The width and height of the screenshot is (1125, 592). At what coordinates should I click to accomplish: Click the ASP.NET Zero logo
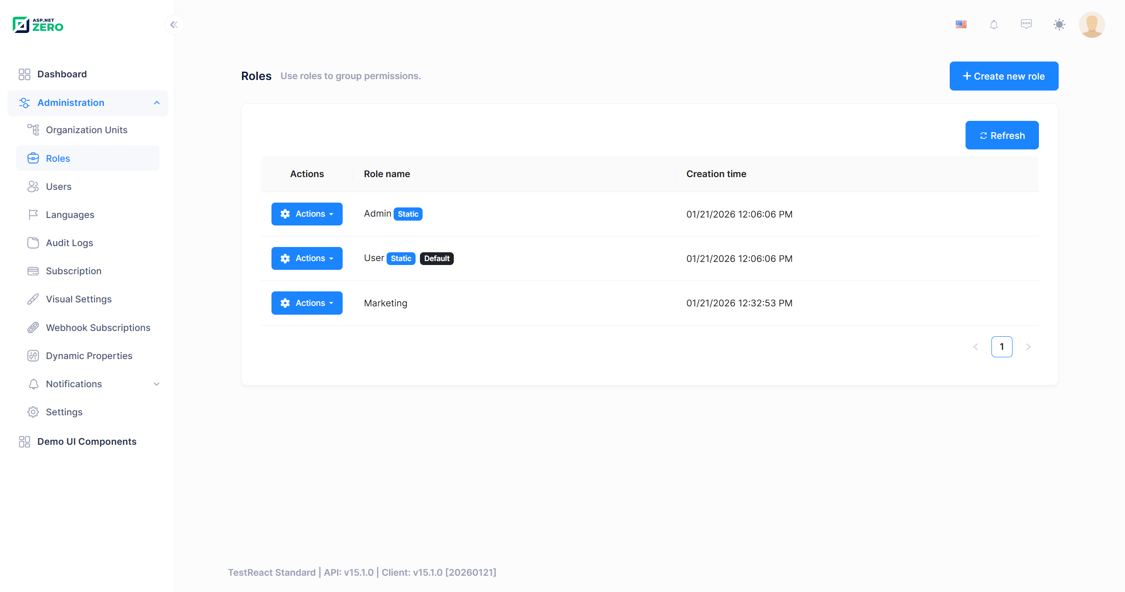tap(38, 25)
